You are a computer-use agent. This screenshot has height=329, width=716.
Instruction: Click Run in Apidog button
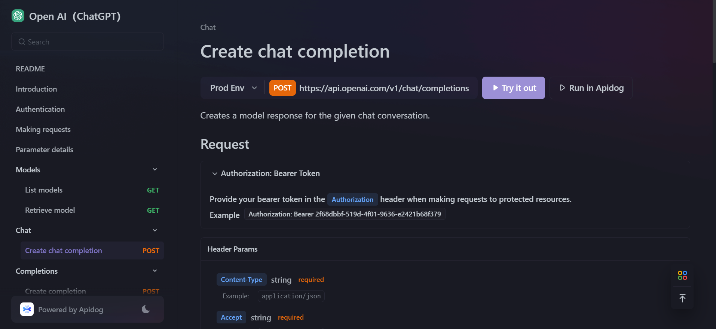(591, 88)
